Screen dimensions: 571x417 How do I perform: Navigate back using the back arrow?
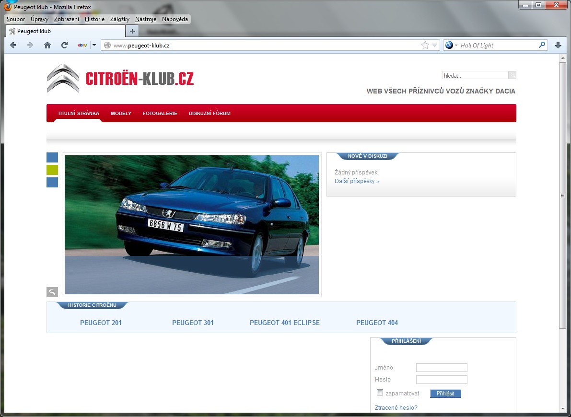(13, 45)
